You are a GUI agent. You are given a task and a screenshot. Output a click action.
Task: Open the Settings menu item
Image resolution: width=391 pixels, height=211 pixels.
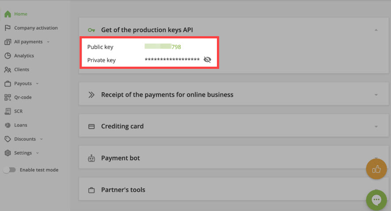tap(23, 153)
